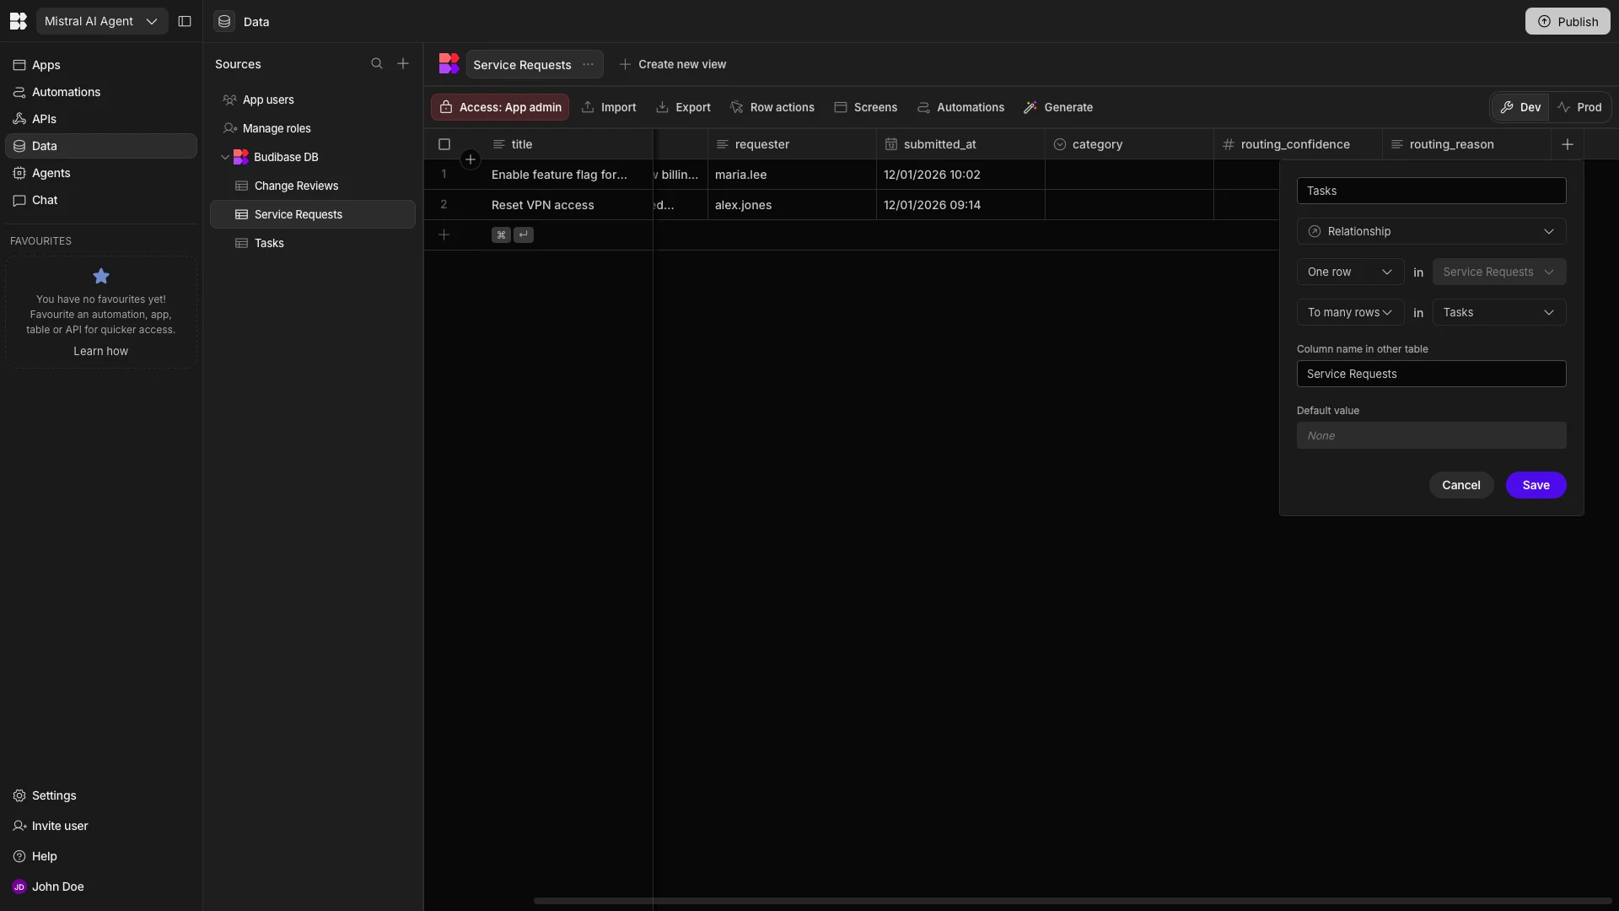This screenshot has width=1619, height=911.
Task: Click the Budibase logo icon
Action: point(18,21)
